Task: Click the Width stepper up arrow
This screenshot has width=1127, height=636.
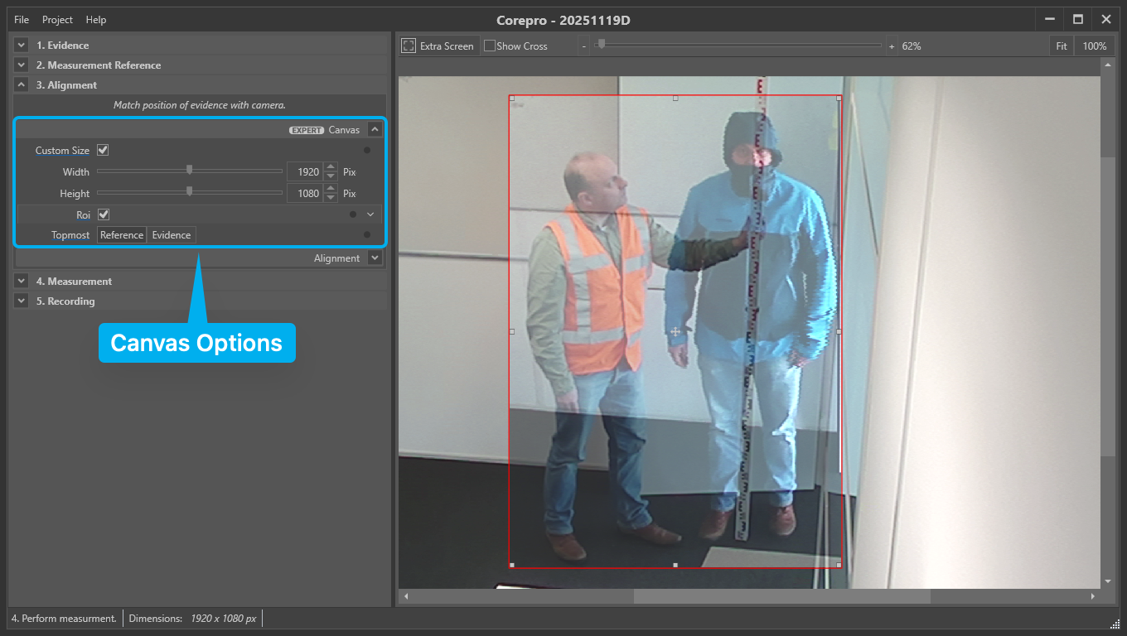Action: pos(330,166)
